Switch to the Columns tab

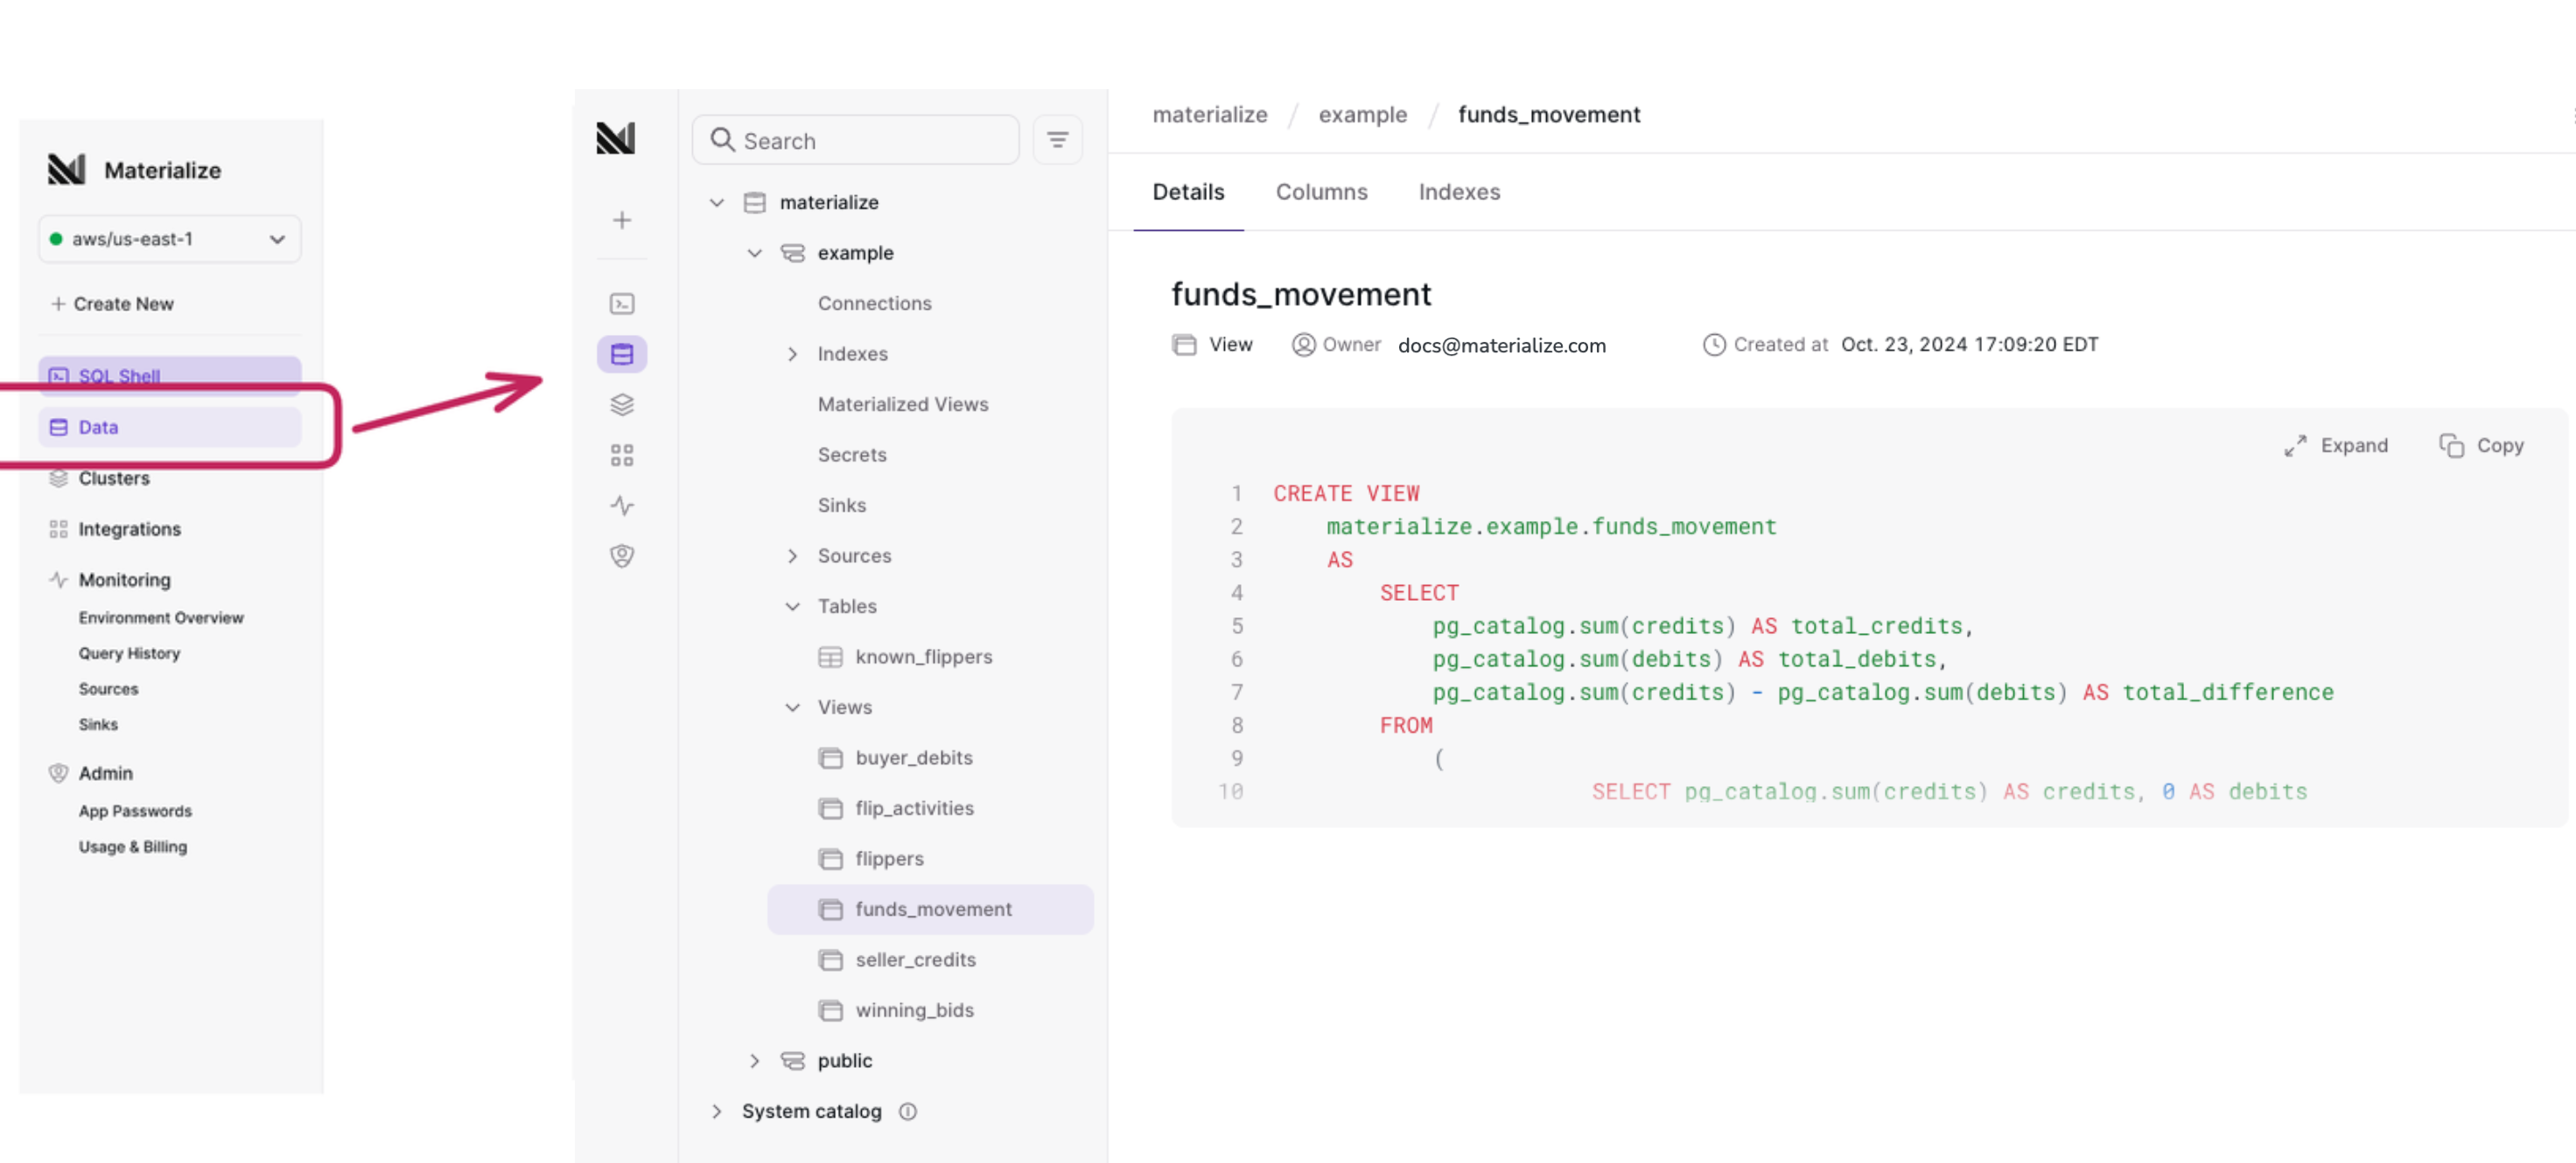point(1321,191)
